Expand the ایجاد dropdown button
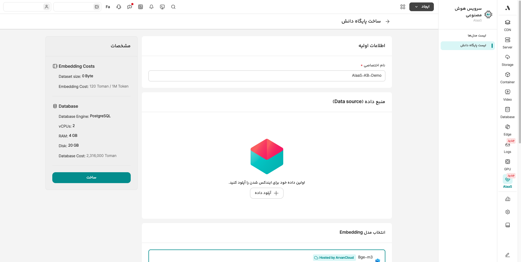 tap(421, 7)
